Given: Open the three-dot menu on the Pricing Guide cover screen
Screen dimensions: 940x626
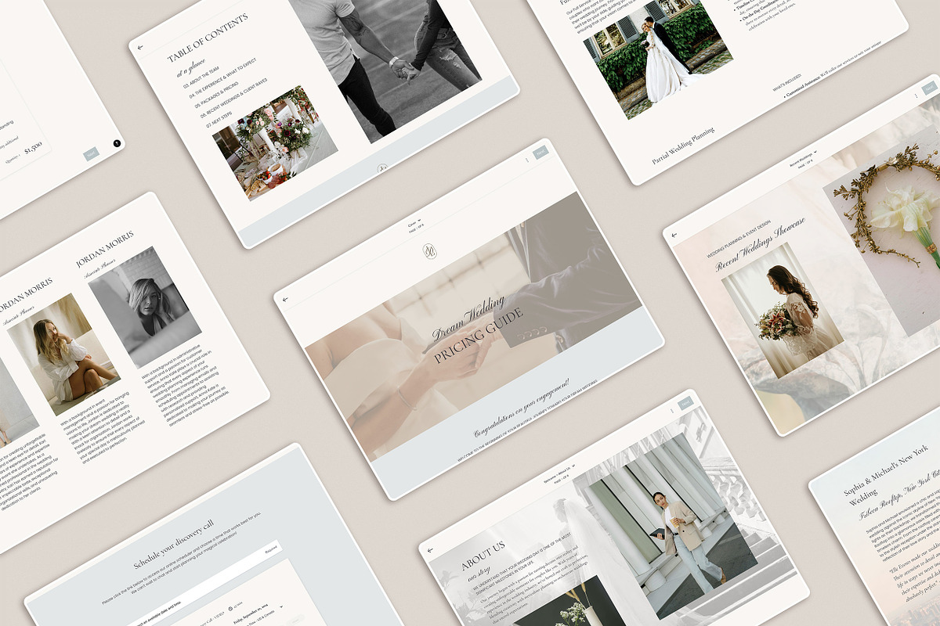Looking at the screenshot, I should point(526,160).
